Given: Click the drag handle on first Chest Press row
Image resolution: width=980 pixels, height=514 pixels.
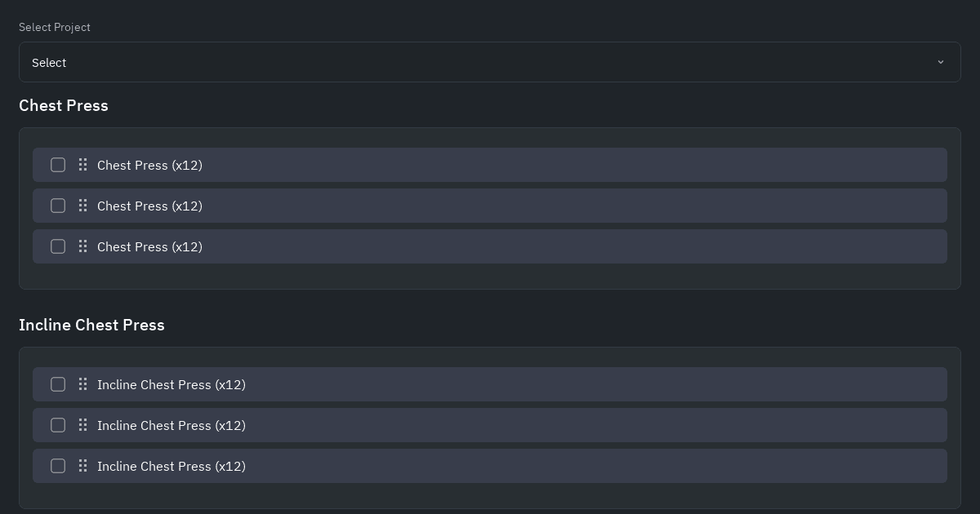Looking at the screenshot, I should [82, 165].
